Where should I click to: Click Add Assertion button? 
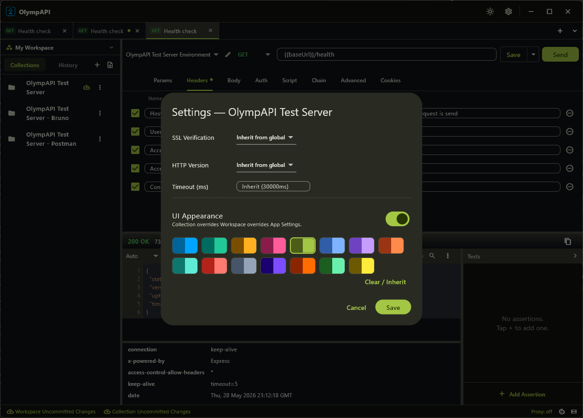(x=522, y=394)
